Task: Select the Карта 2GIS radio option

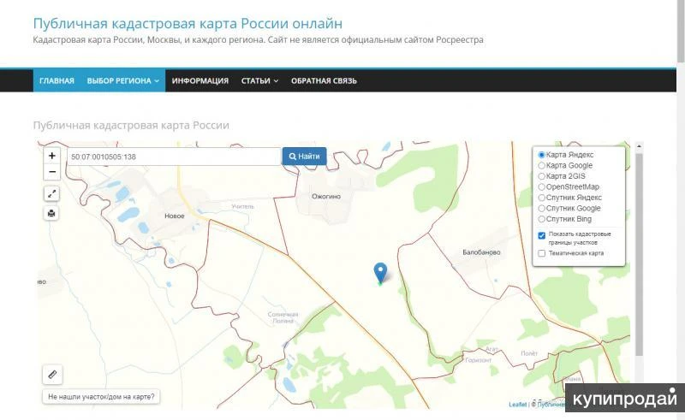Action: pyautogui.click(x=541, y=176)
